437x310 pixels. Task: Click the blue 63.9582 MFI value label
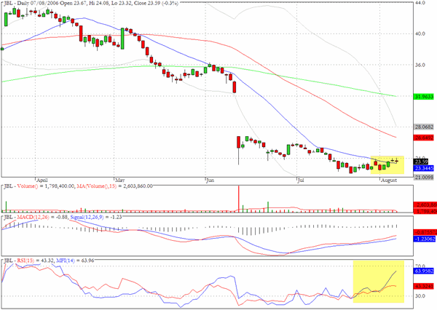(424, 271)
